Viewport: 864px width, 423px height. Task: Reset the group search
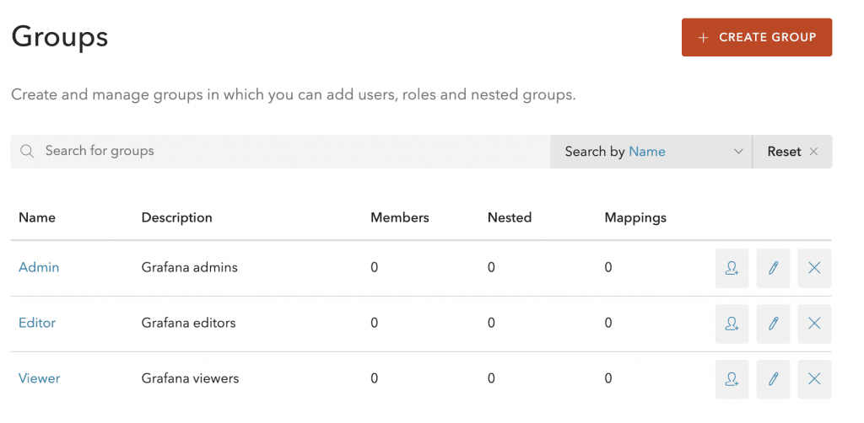click(792, 152)
